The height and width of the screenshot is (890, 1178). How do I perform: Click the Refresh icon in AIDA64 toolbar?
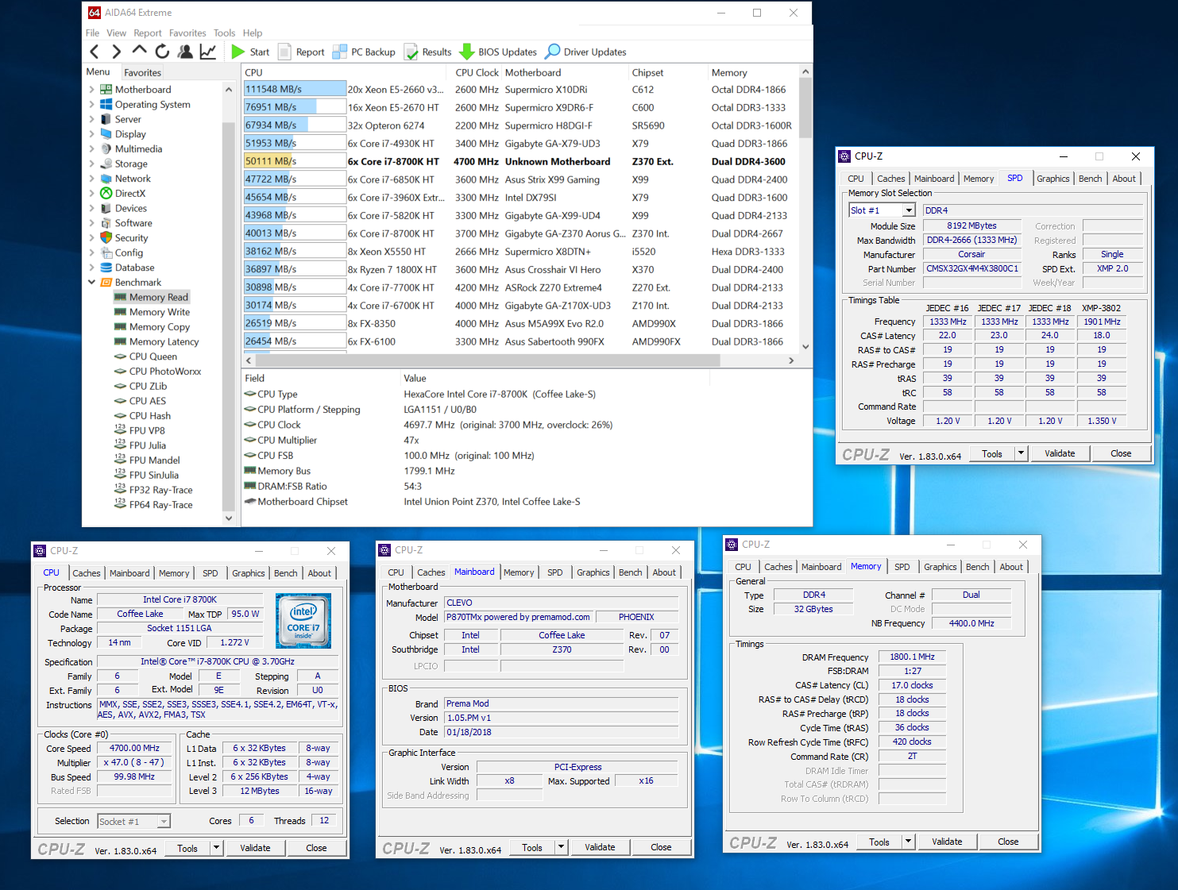[x=162, y=52]
